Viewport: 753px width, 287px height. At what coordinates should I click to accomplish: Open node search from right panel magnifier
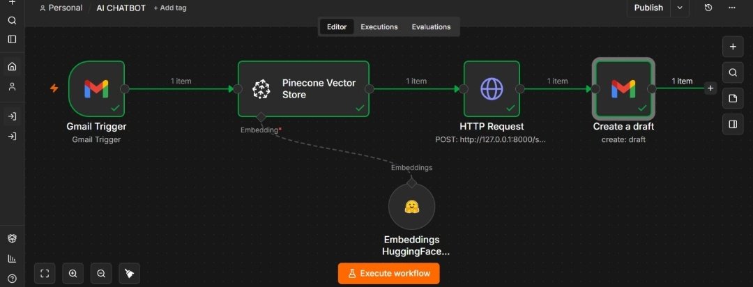pyautogui.click(x=733, y=72)
